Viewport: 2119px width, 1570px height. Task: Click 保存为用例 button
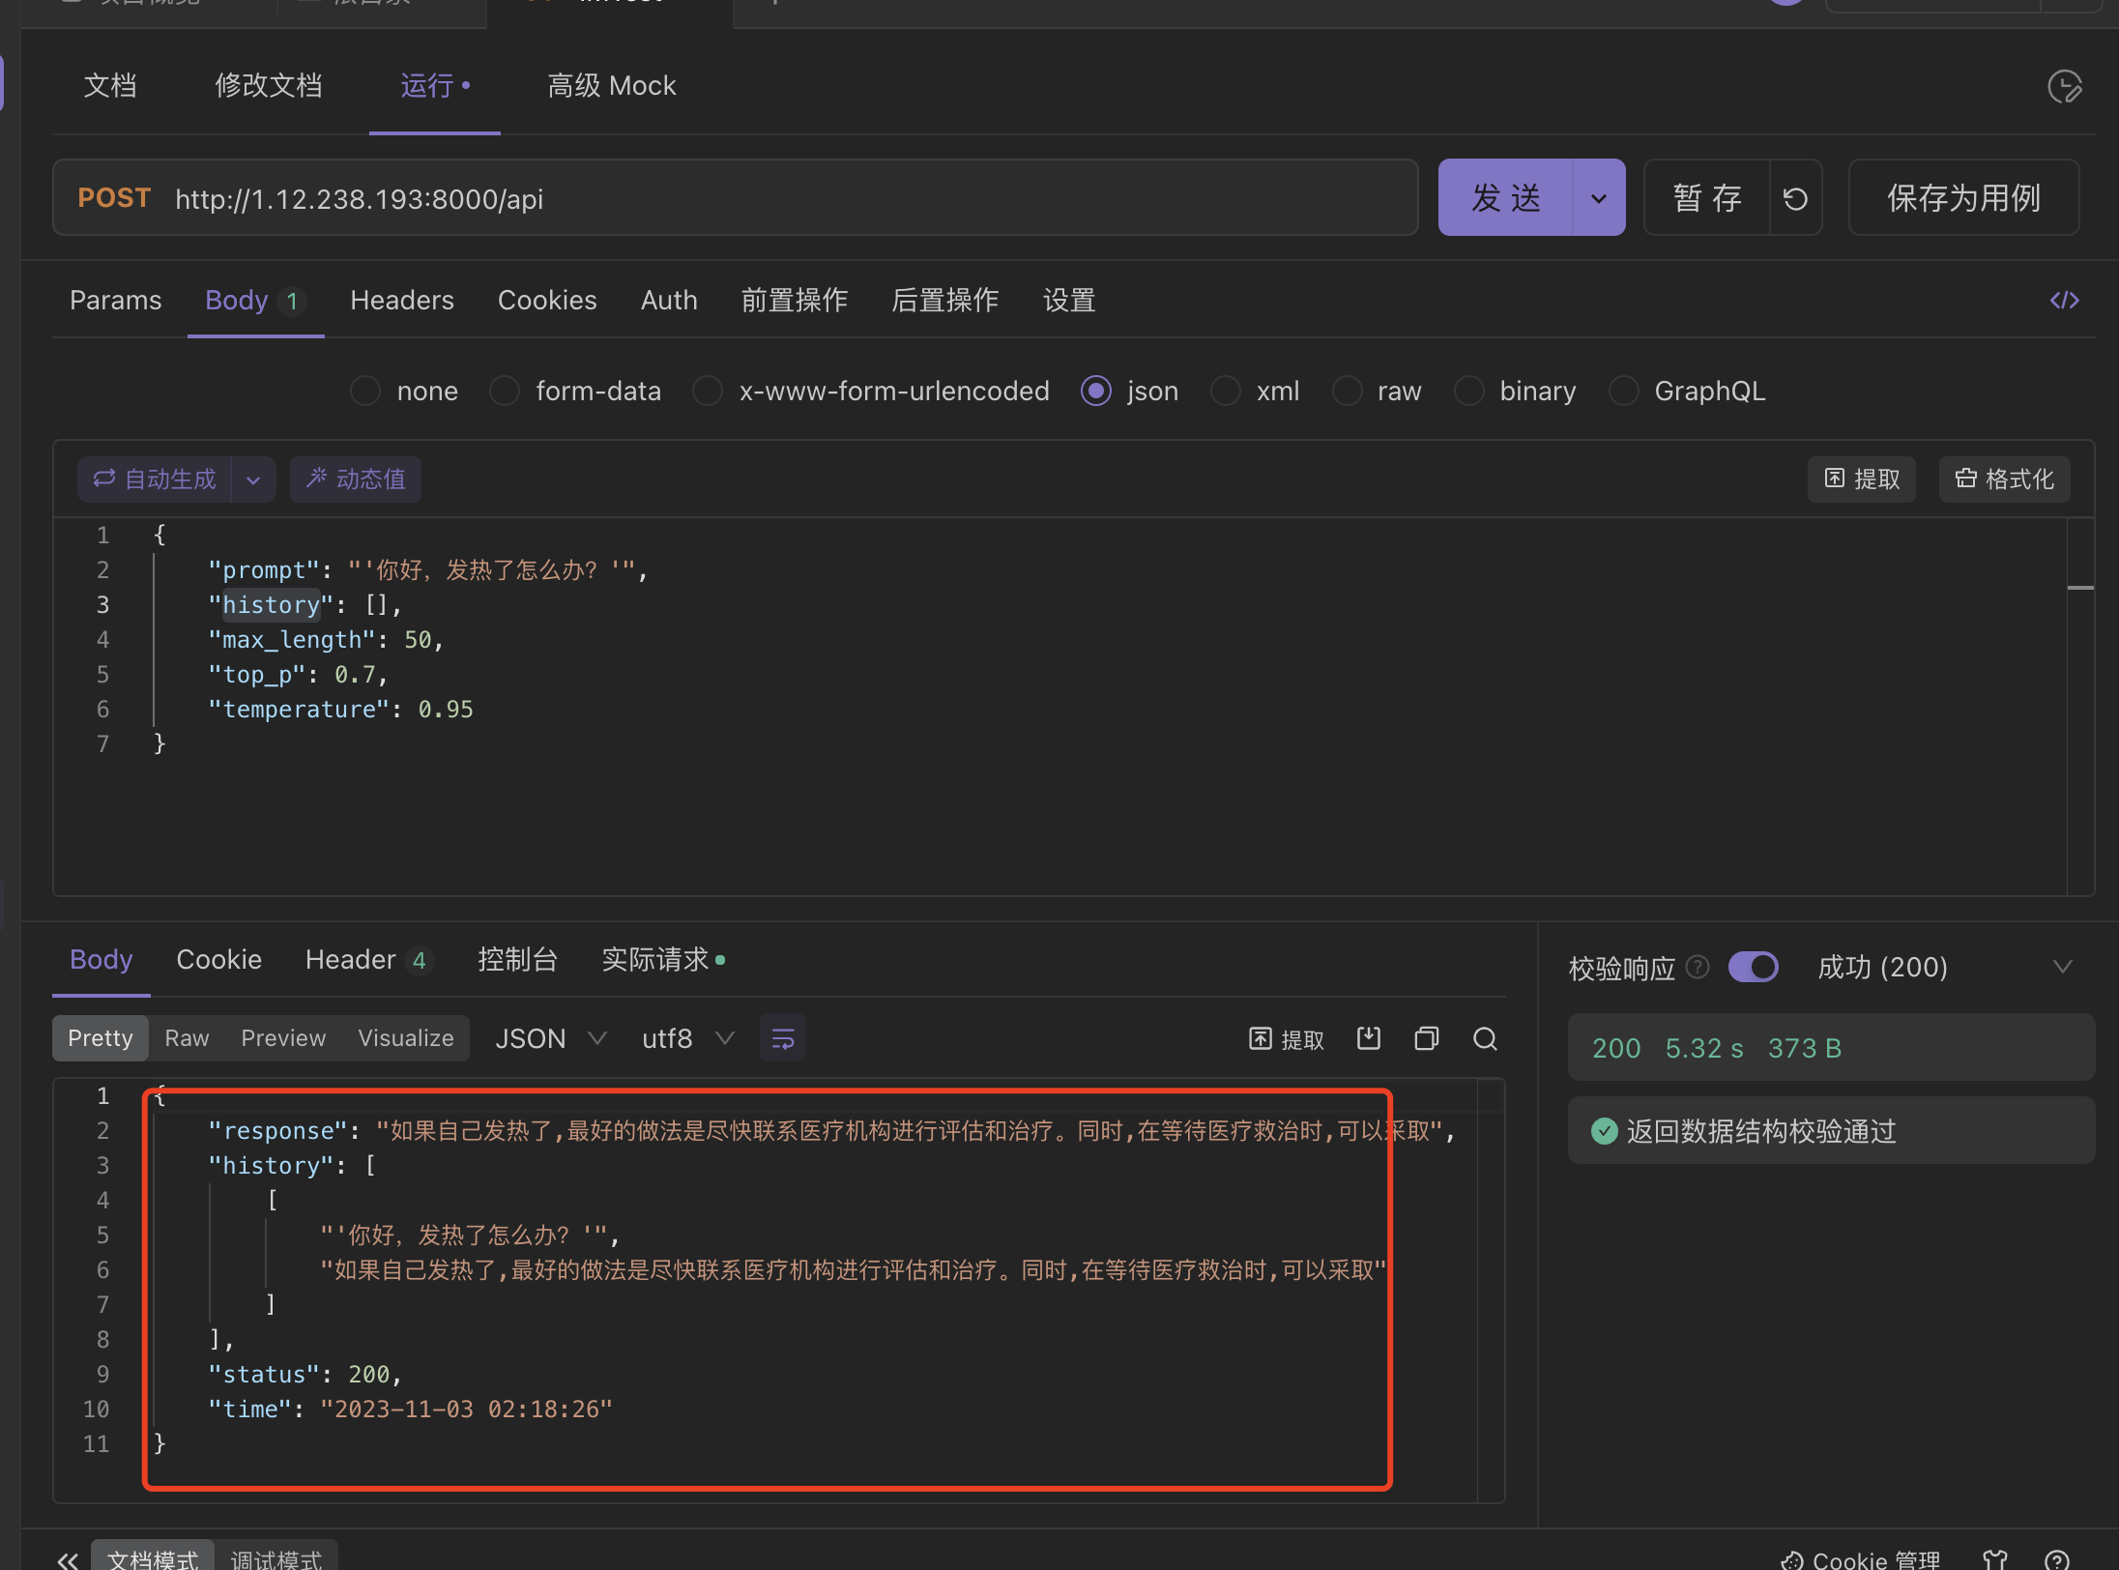[x=1963, y=198]
